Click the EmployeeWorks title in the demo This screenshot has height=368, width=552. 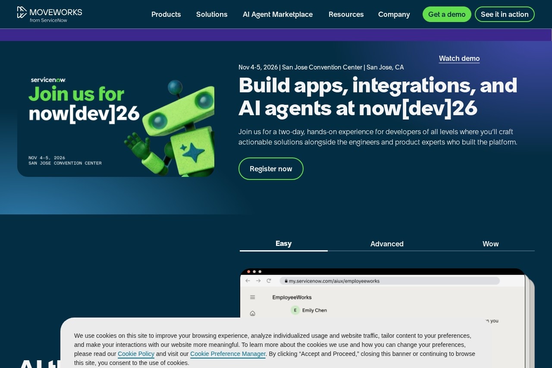pyautogui.click(x=292, y=297)
